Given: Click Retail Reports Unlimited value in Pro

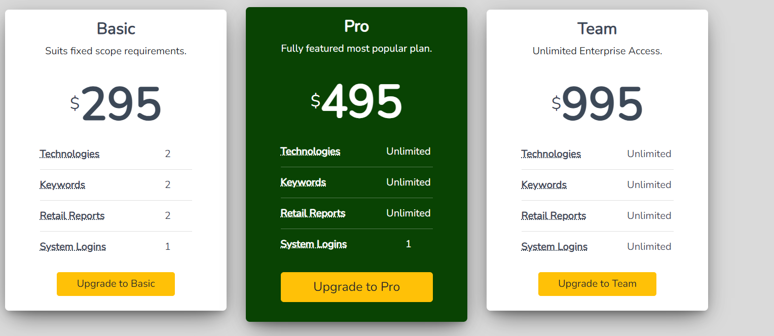Looking at the screenshot, I should 409,213.
